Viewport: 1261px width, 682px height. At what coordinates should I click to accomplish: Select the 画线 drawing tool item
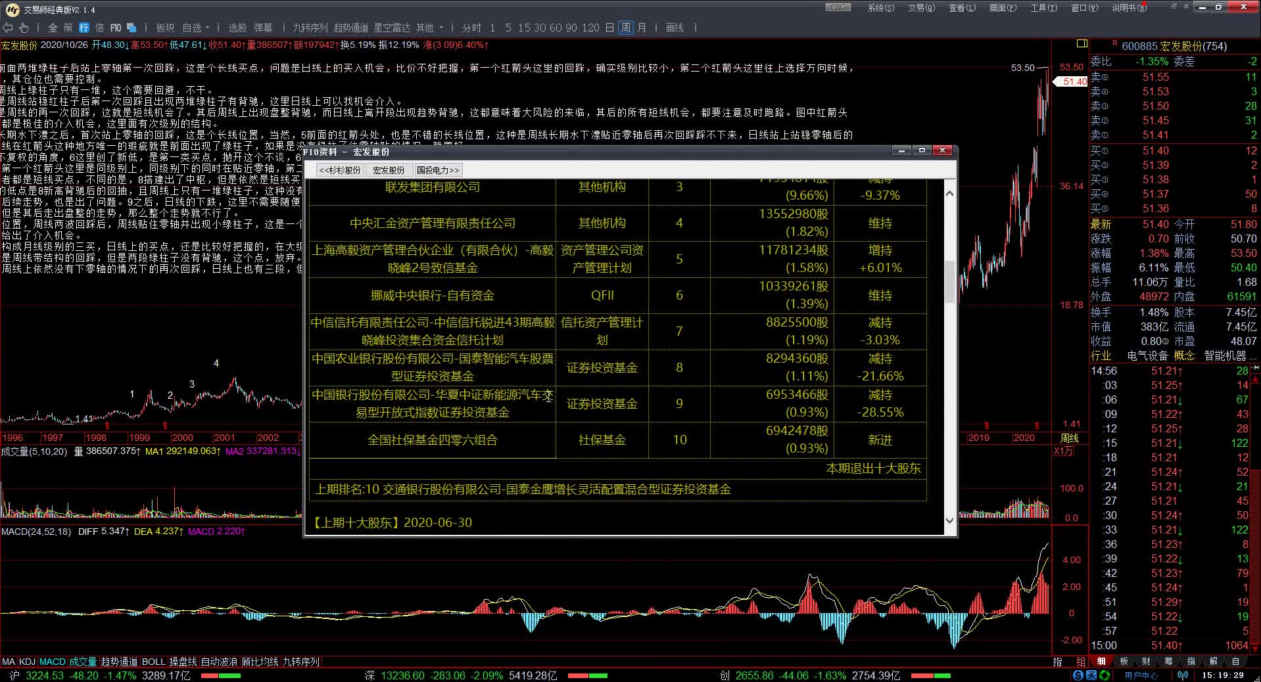675,28
